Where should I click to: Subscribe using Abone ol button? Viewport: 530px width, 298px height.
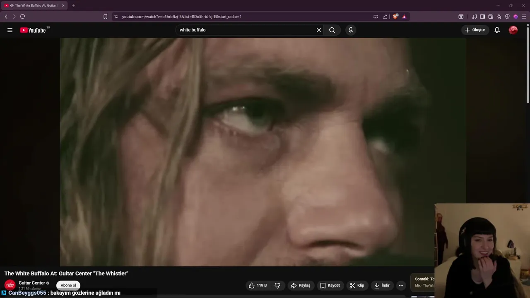[68, 285]
